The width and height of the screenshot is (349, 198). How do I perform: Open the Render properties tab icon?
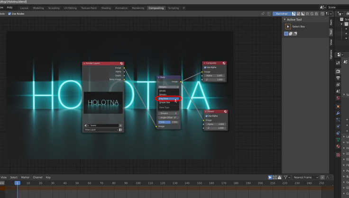click(338, 72)
